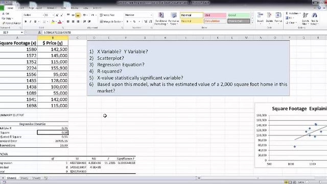Apply the Good cell style
Screen dimensions: 327x184
click(x=239, y=15)
